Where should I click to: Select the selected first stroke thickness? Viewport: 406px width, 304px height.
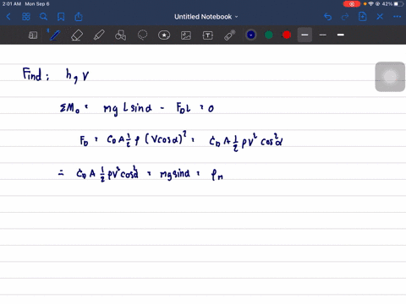304,35
